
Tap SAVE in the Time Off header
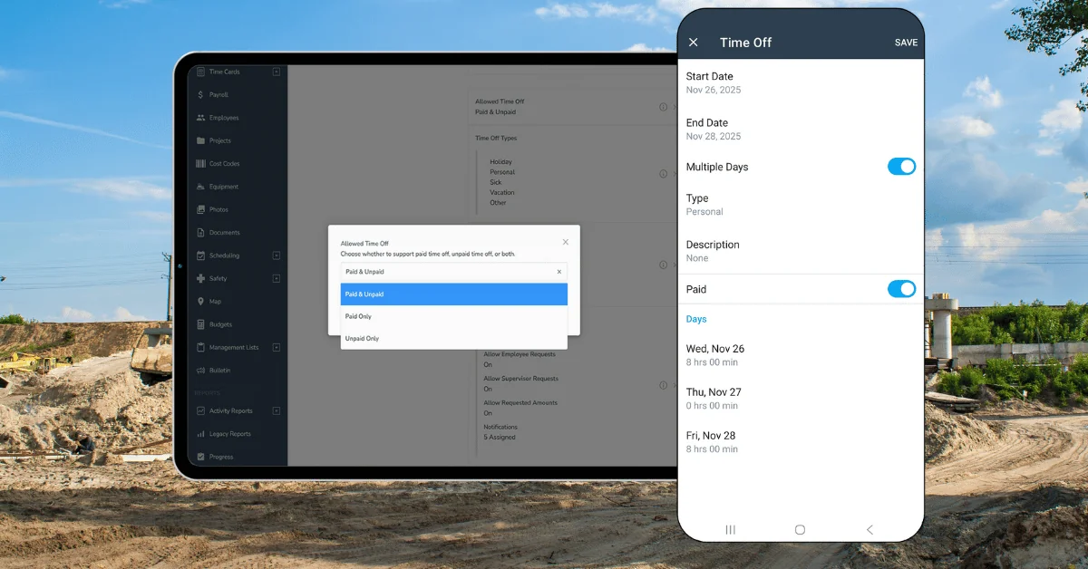[906, 43]
